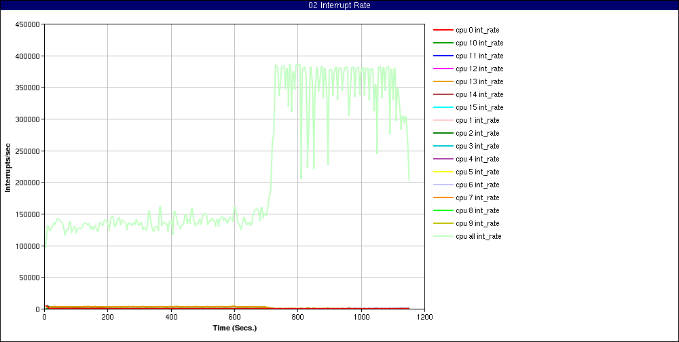Select the 'cpu 2 int_rate' legend label
Viewport: 679px width, 342px height.
477,133
